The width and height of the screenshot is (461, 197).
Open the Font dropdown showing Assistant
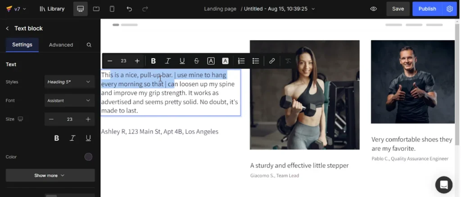pyautogui.click(x=69, y=101)
